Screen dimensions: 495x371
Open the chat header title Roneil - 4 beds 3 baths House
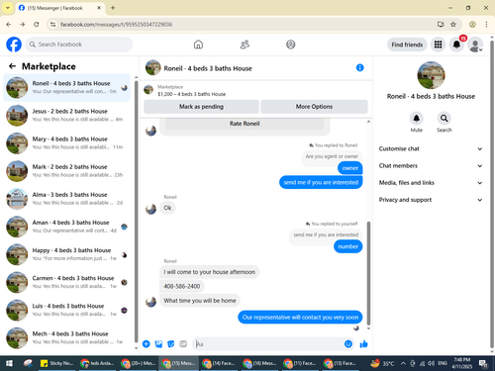208,68
